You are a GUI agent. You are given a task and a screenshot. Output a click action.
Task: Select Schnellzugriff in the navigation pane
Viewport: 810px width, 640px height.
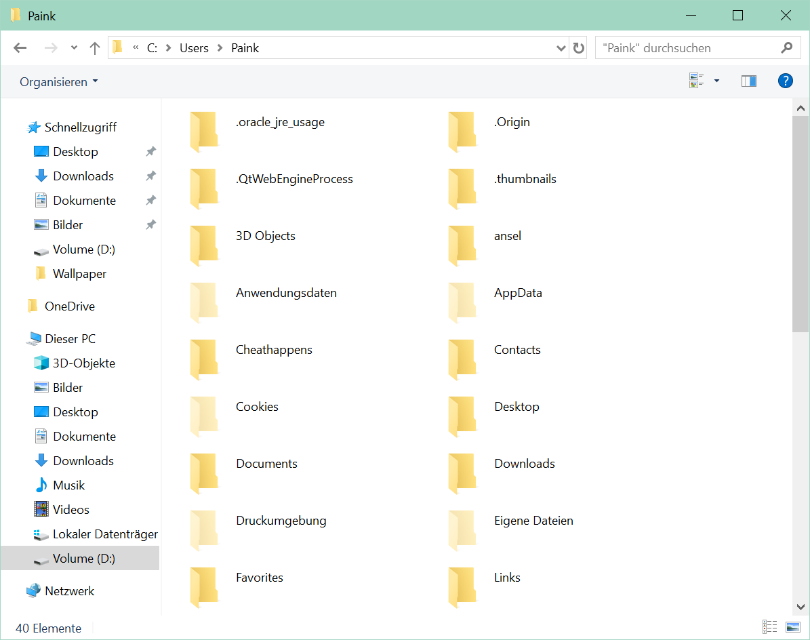pyautogui.click(x=81, y=127)
